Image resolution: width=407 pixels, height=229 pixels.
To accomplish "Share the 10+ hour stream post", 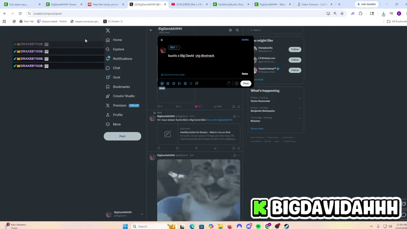I will (238, 148).
